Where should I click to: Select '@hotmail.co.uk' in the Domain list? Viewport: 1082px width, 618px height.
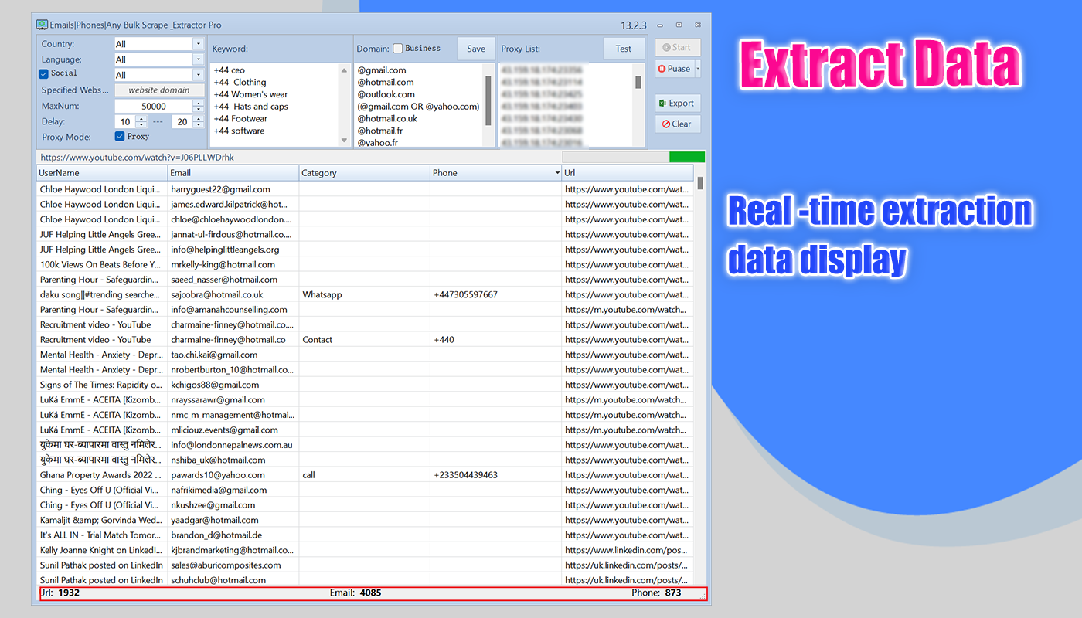pyautogui.click(x=387, y=119)
